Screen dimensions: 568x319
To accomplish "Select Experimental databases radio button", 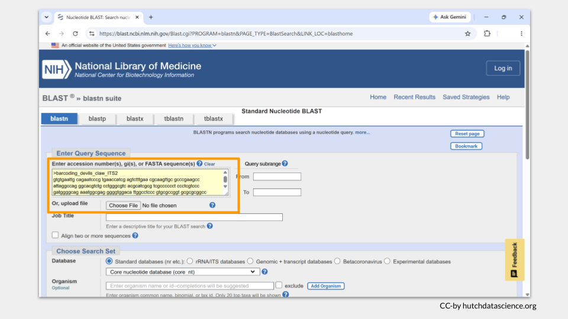I will (x=387, y=261).
